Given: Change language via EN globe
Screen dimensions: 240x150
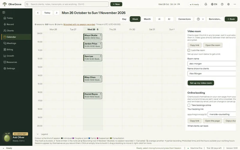Looking at the screenshot, I should 214,4.
